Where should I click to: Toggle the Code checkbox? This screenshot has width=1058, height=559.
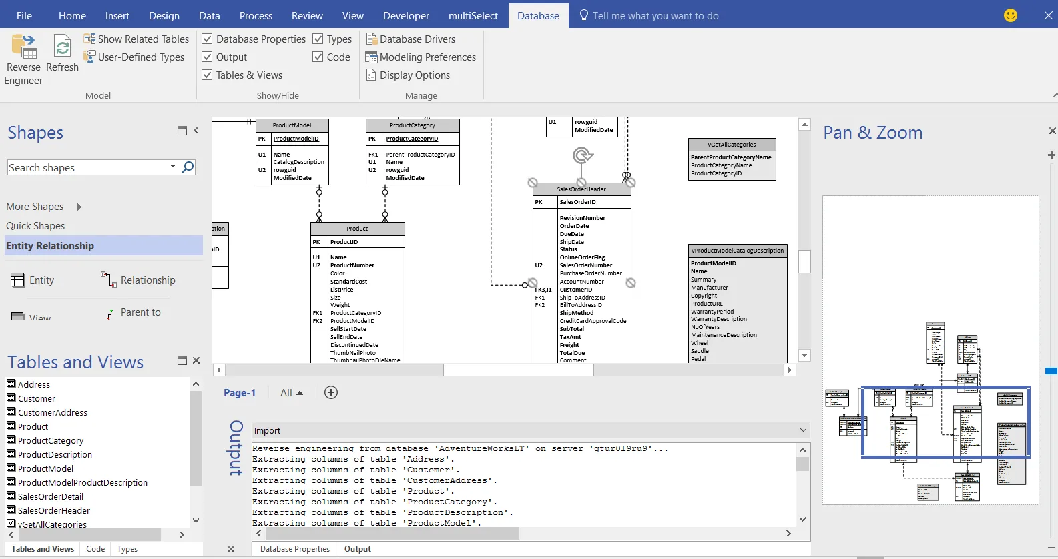click(x=318, y=57)
